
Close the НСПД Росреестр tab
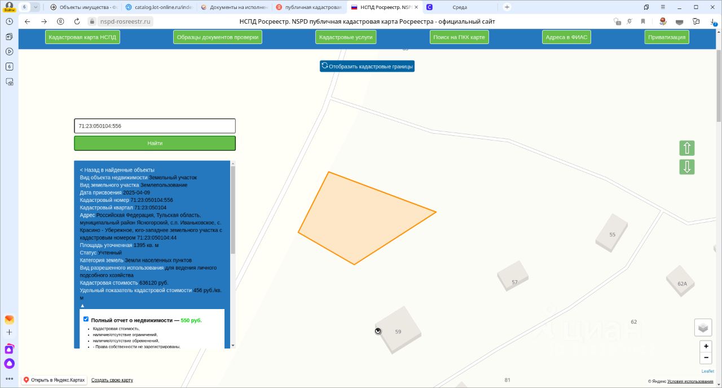(416, 7)
